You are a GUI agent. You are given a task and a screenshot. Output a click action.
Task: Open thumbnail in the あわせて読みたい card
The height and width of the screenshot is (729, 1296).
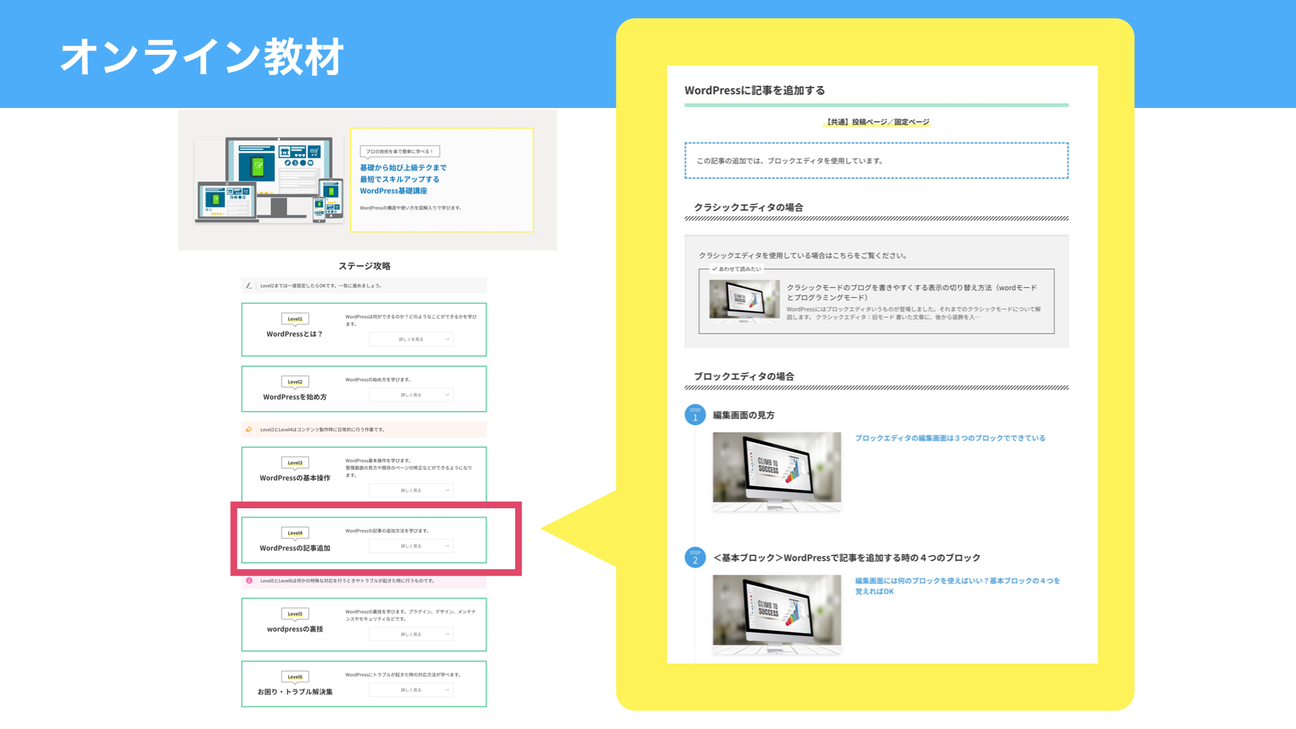click(745, 301)
